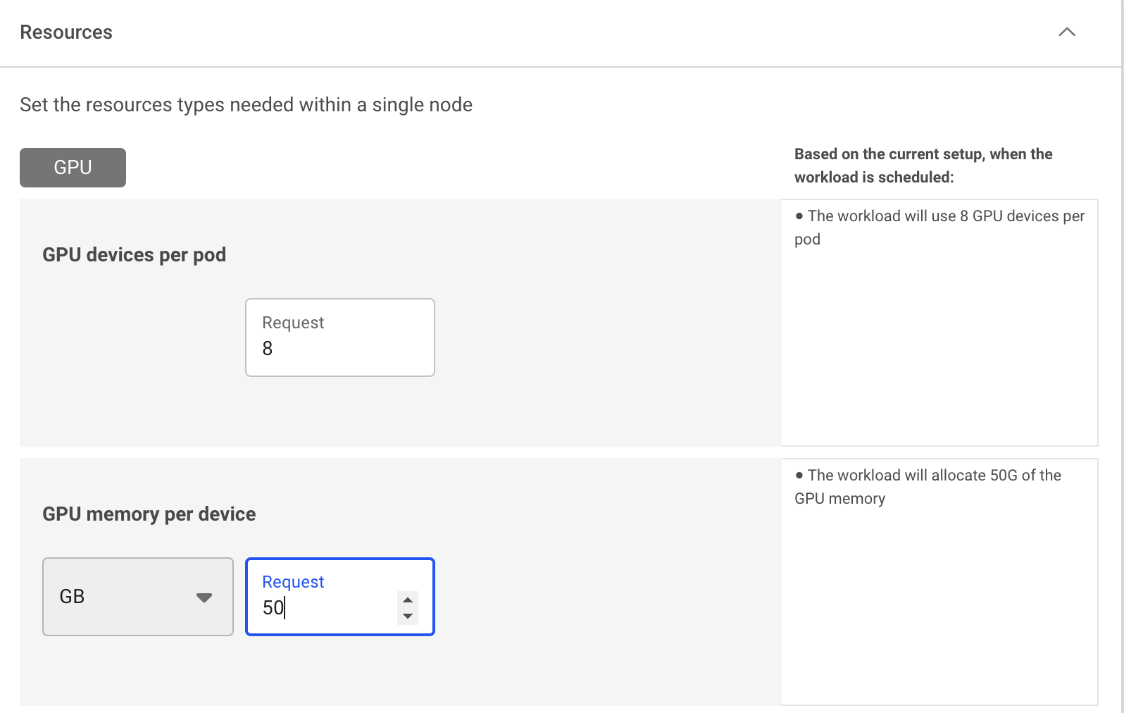Image resolution: width=1124 pixels, height=713 pixels.
Task: Collapse the Resources section with the chevron
Action: (x=1067, y=32)
